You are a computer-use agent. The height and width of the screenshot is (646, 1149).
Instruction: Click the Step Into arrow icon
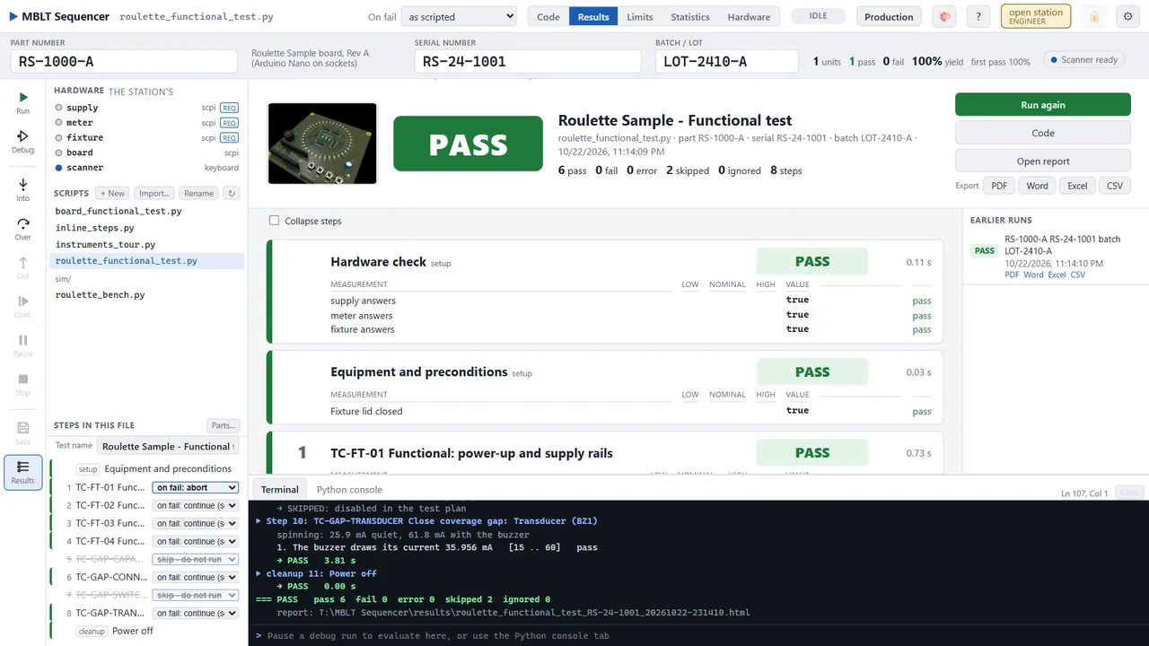(22, 189)
